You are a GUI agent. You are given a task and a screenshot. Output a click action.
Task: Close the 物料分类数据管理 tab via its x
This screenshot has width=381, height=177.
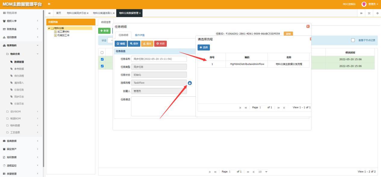140,13
